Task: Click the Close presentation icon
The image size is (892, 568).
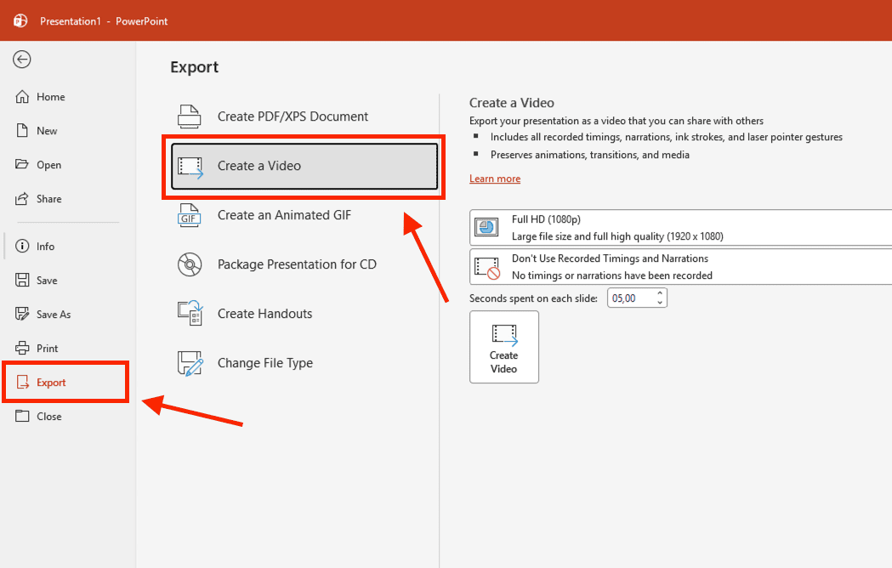Action: 22,416
